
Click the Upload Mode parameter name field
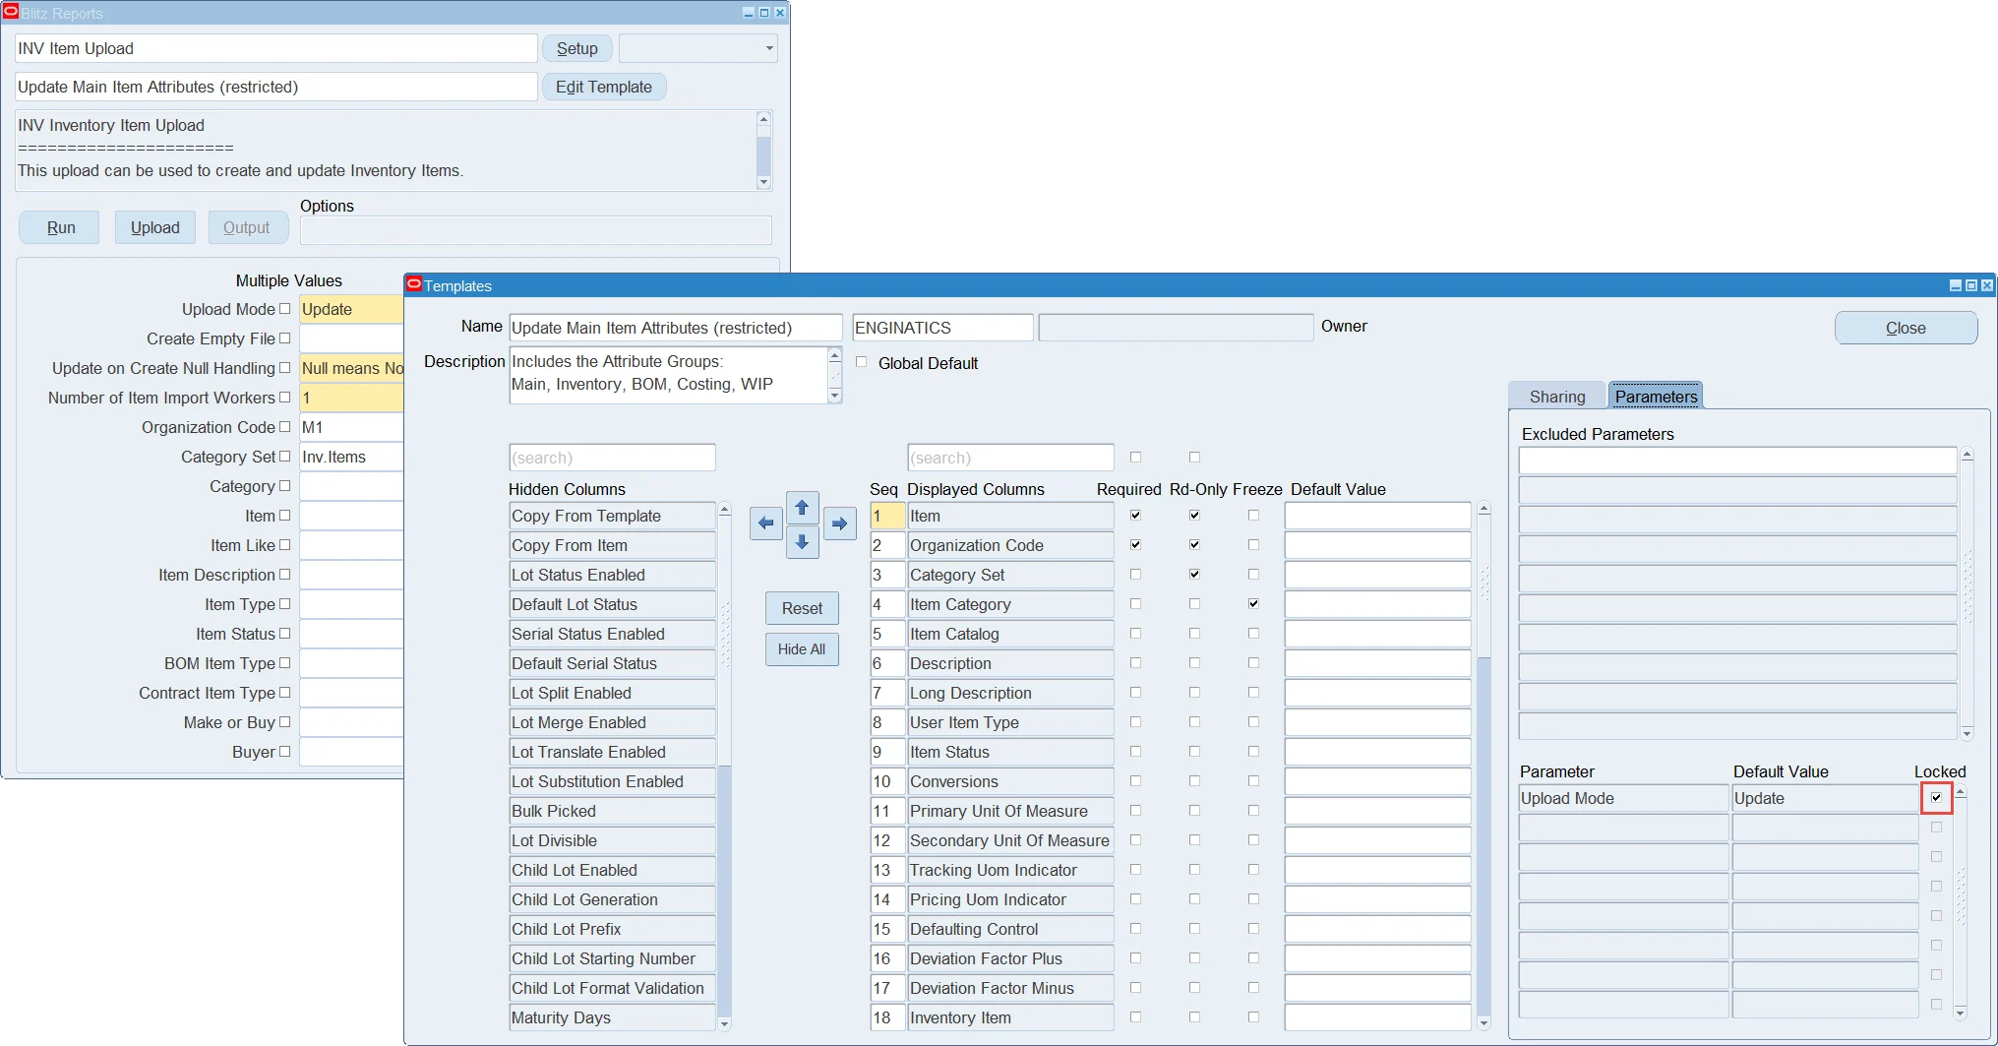click(x=1623, y=798)
